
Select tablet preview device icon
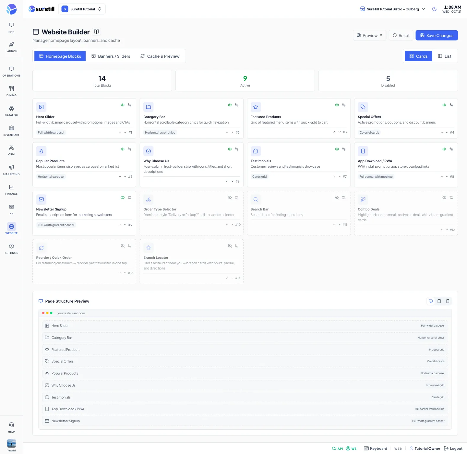(x=439, y=301)
